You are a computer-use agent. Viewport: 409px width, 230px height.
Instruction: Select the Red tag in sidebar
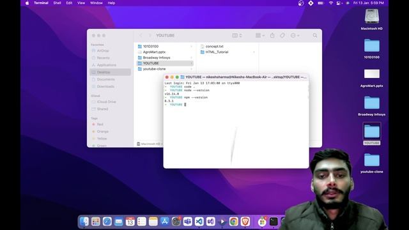click(x=111, y=125)
